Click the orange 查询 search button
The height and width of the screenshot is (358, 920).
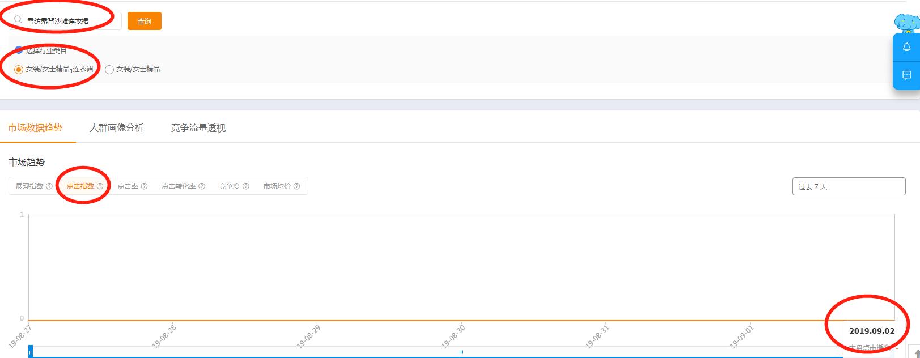pos(145,22)
